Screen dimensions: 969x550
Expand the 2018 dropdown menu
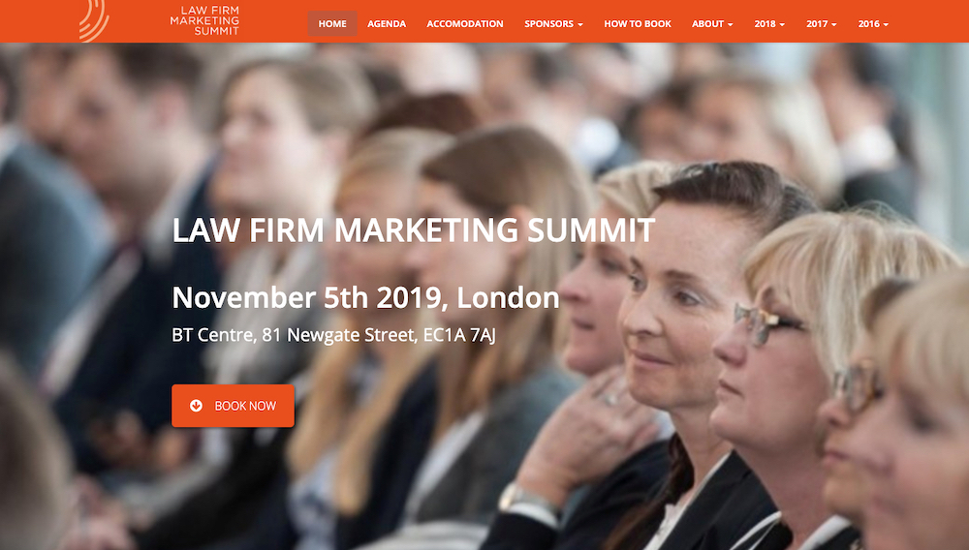(769, 23)
